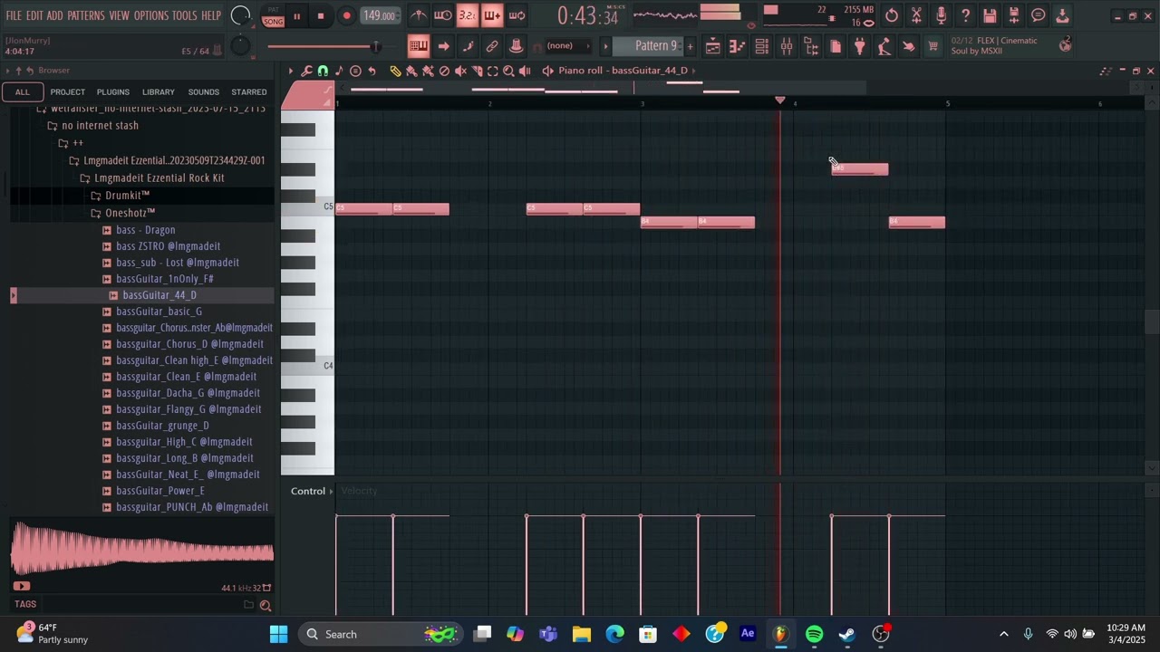Click the undo history icon in toolbar
The height and width of the screenshot is (652, 1160).
892,15
